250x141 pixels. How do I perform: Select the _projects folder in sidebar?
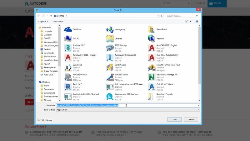48,31
